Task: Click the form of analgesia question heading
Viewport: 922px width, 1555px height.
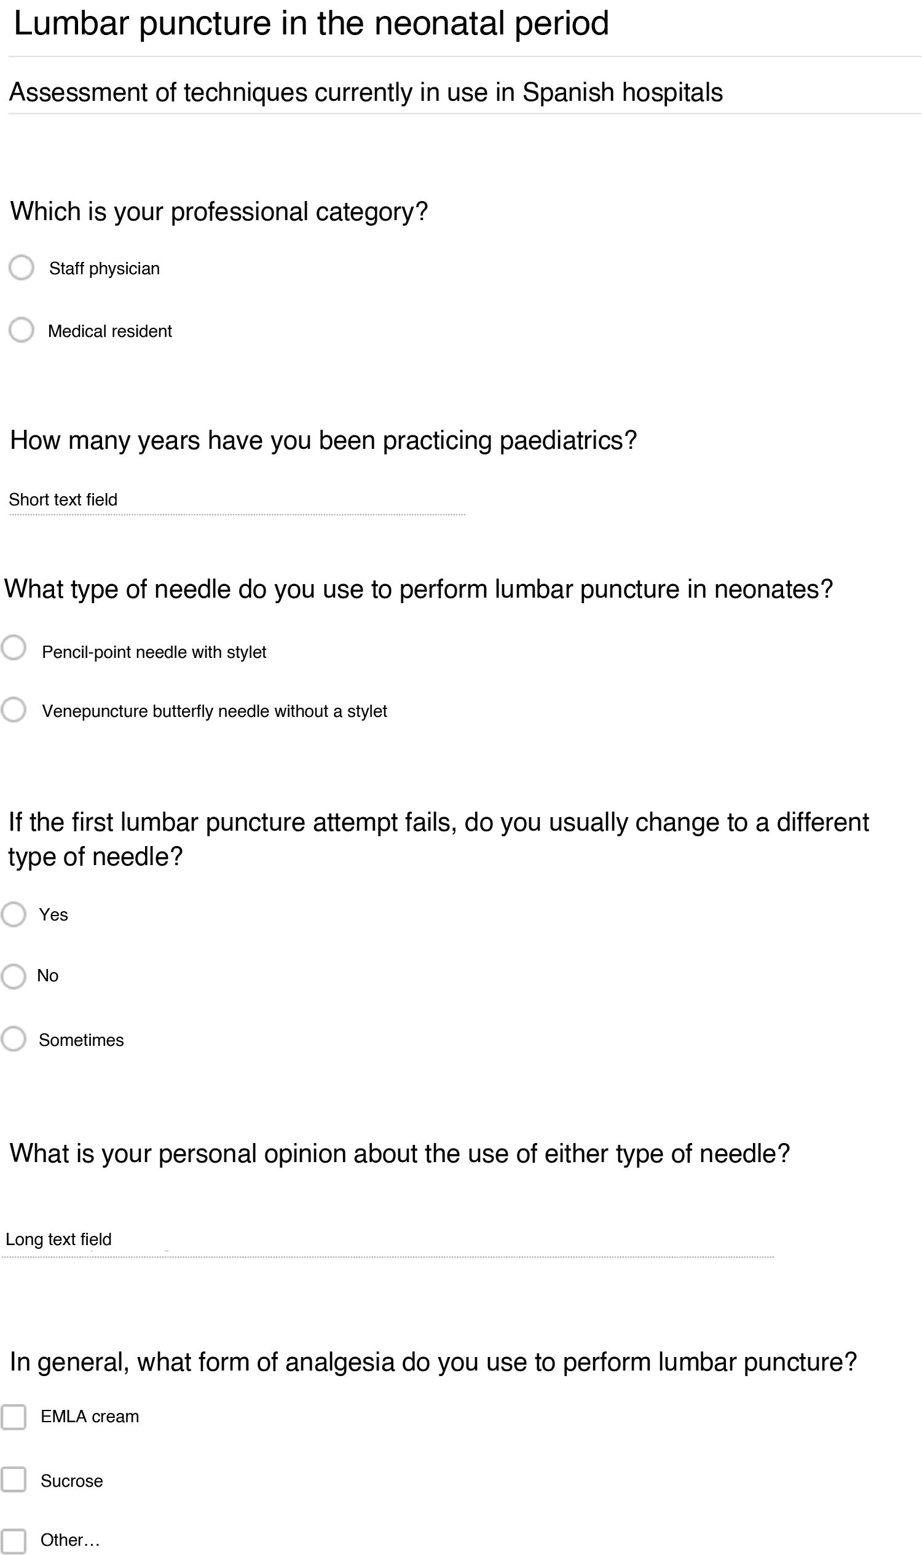Action: click(433, 1362)
